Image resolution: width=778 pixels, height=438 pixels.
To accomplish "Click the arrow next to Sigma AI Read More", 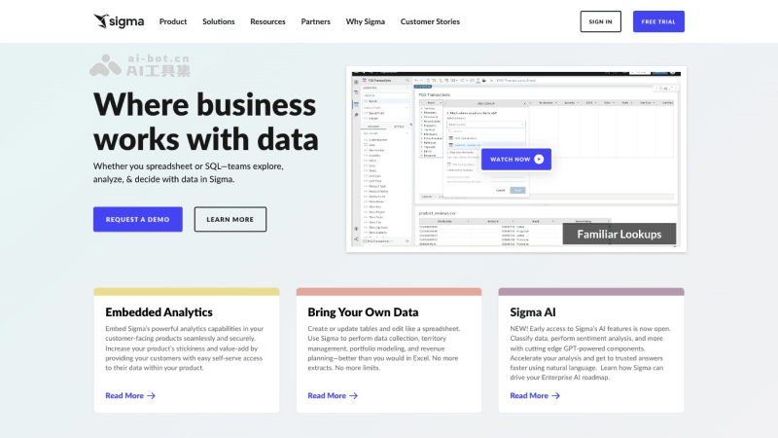I will click(555, 396).
